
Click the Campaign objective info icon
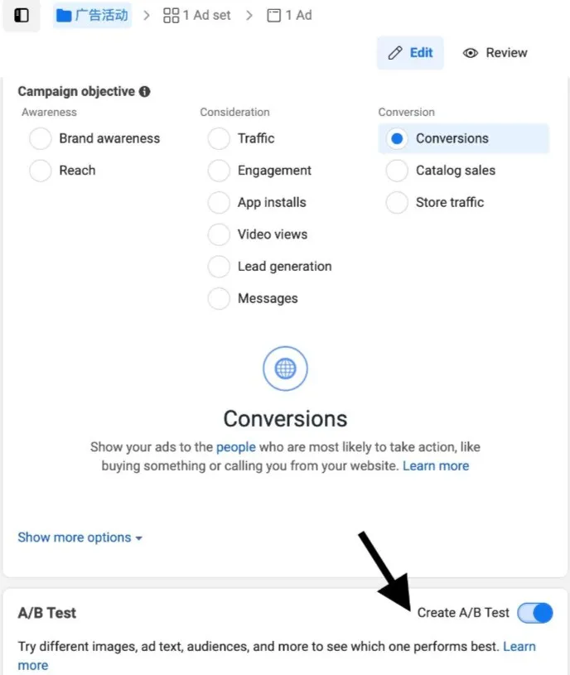[145, 92]
